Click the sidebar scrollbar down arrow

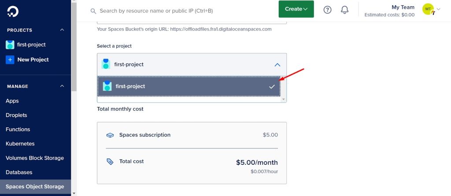[74, 193]
